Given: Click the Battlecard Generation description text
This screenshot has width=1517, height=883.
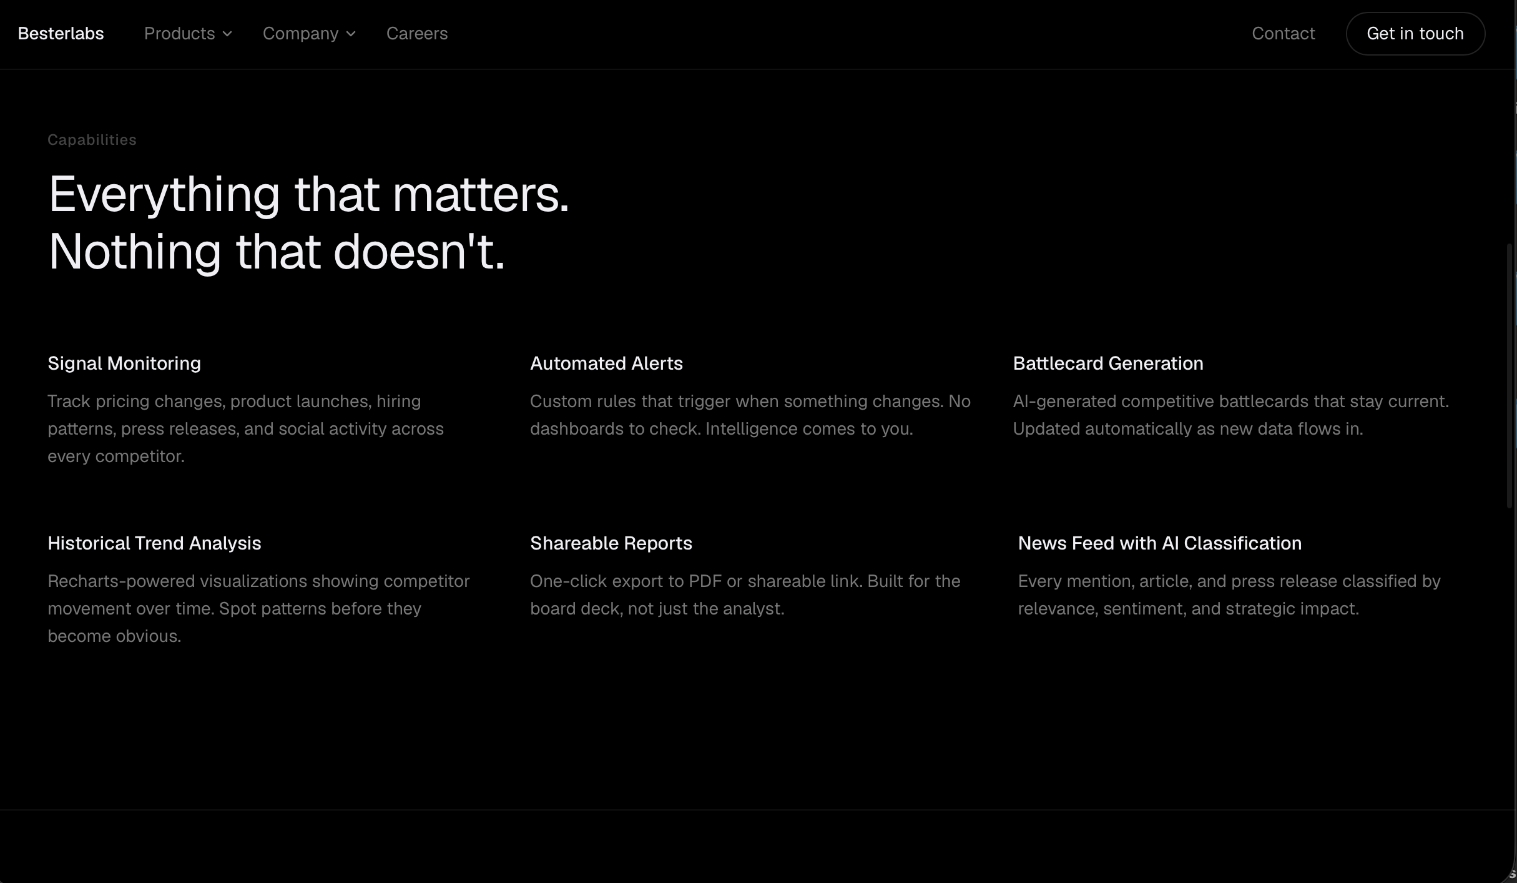Looking at the screenshot, I should [x=1230, y=415].
